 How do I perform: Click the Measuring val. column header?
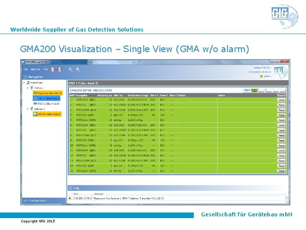(105, 95)
